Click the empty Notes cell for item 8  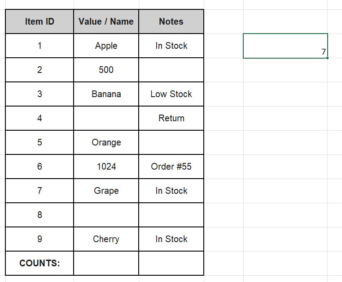pos(171,215)
